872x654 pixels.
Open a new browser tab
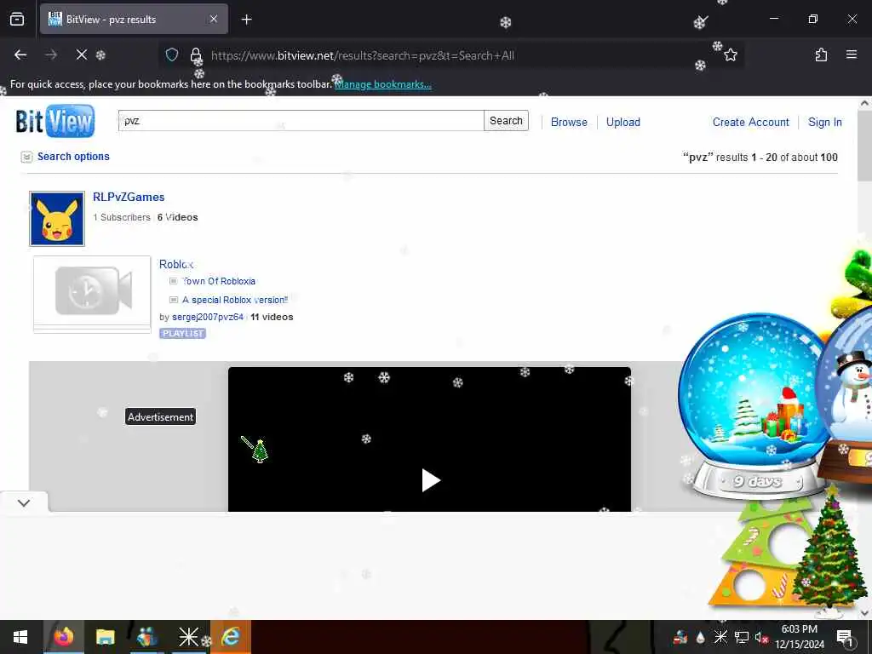pos(246,20)
